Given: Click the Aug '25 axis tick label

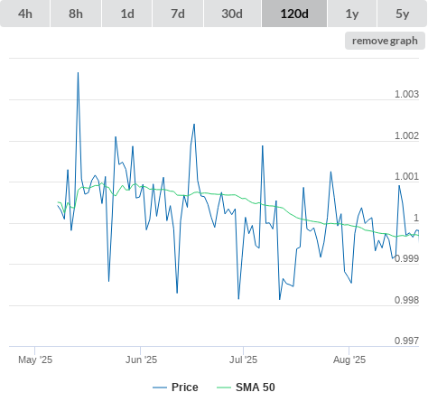Looking at the screenshot, I should click(349, 360).
